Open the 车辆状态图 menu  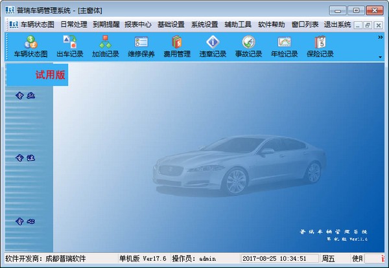click(38, 24)
